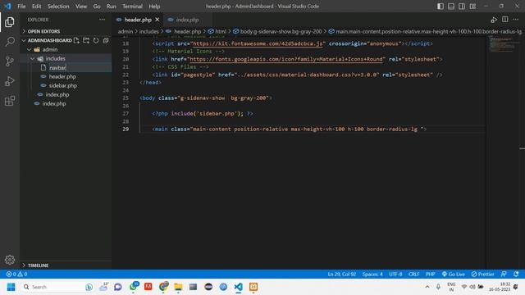Screen dimensions: 525x295
Task: Open the Source Control view
Action: click(x=10, y=61)
